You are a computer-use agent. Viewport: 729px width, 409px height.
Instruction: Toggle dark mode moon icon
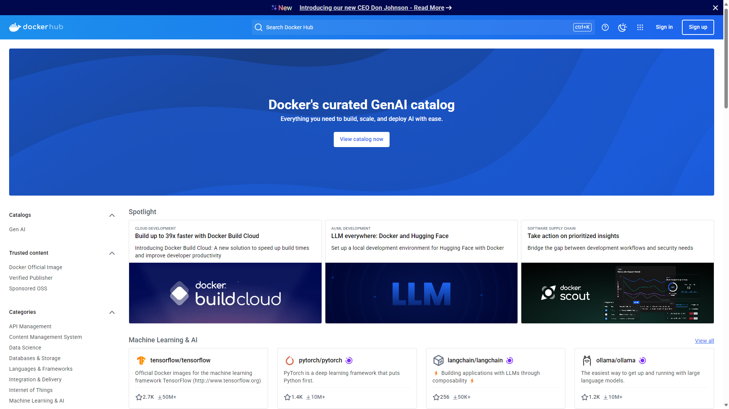pos(622,27)
